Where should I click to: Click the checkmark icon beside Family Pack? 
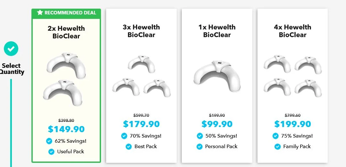coord(278,147)
